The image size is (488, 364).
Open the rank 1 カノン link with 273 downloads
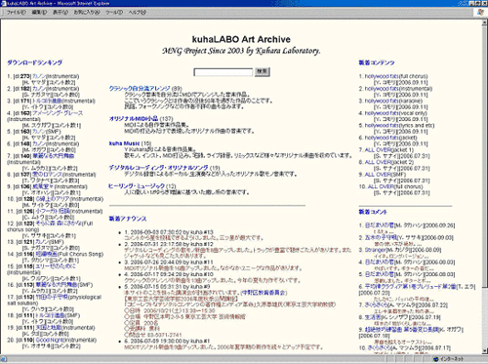click(40, 76)
